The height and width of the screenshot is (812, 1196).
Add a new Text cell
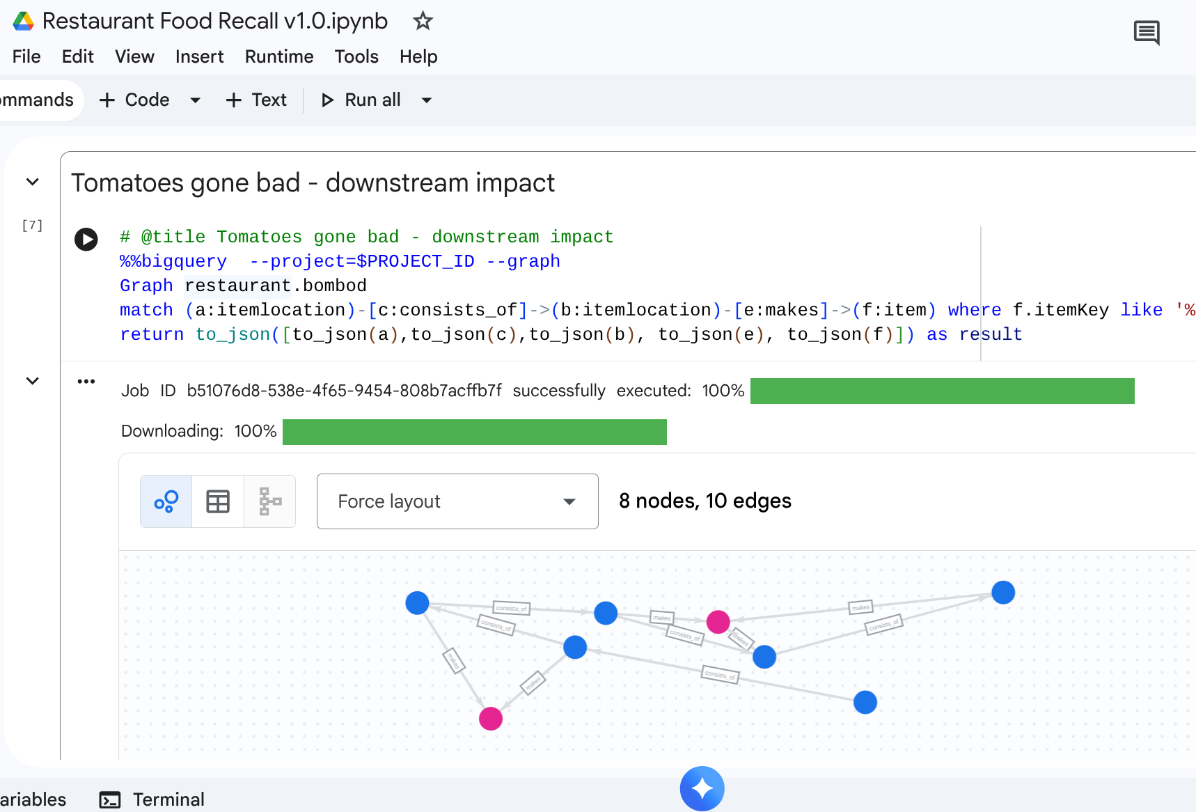pos(256,100)
